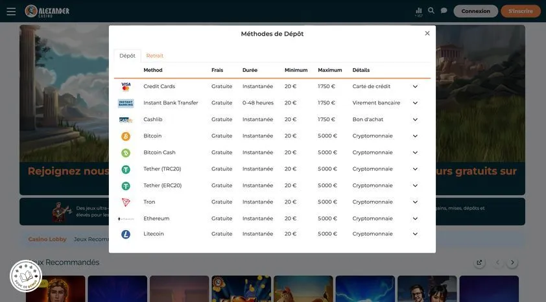
Task: Click the Credit Cards method name
Action: tap(159, 86)
